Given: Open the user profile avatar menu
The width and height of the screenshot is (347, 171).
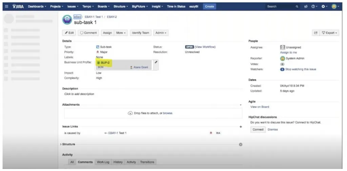Looking at the screenshot, I should pyautogui.click(x=335, y=7).
